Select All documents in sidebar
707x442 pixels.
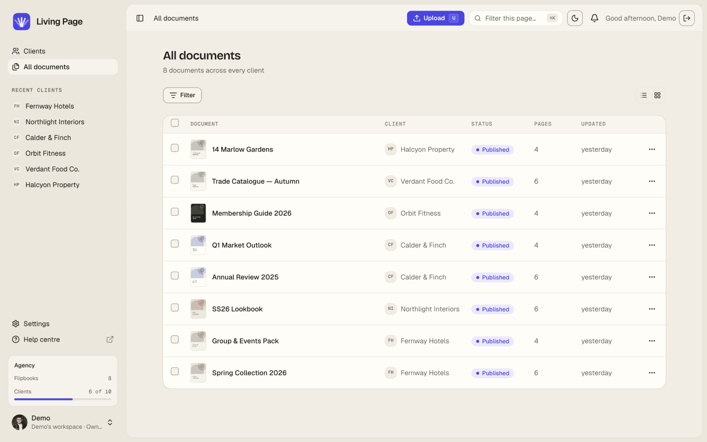click(63, 67)
